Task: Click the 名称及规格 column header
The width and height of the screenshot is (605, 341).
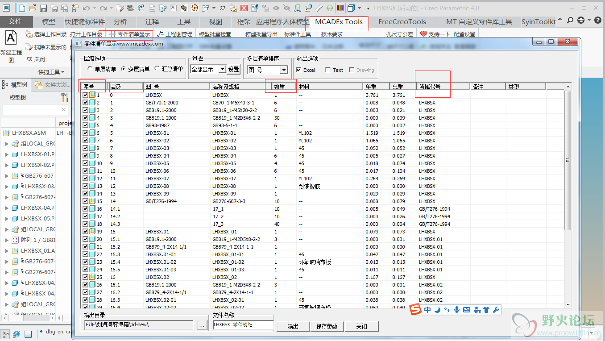Action: tap(241, 87)
